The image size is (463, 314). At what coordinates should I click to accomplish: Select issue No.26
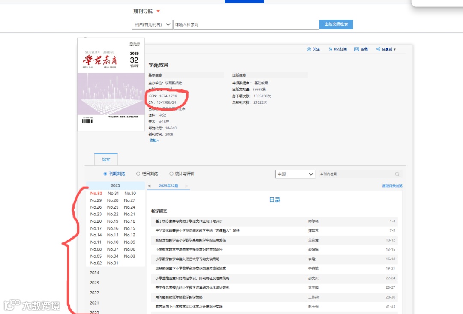click(x=96, y=207)
